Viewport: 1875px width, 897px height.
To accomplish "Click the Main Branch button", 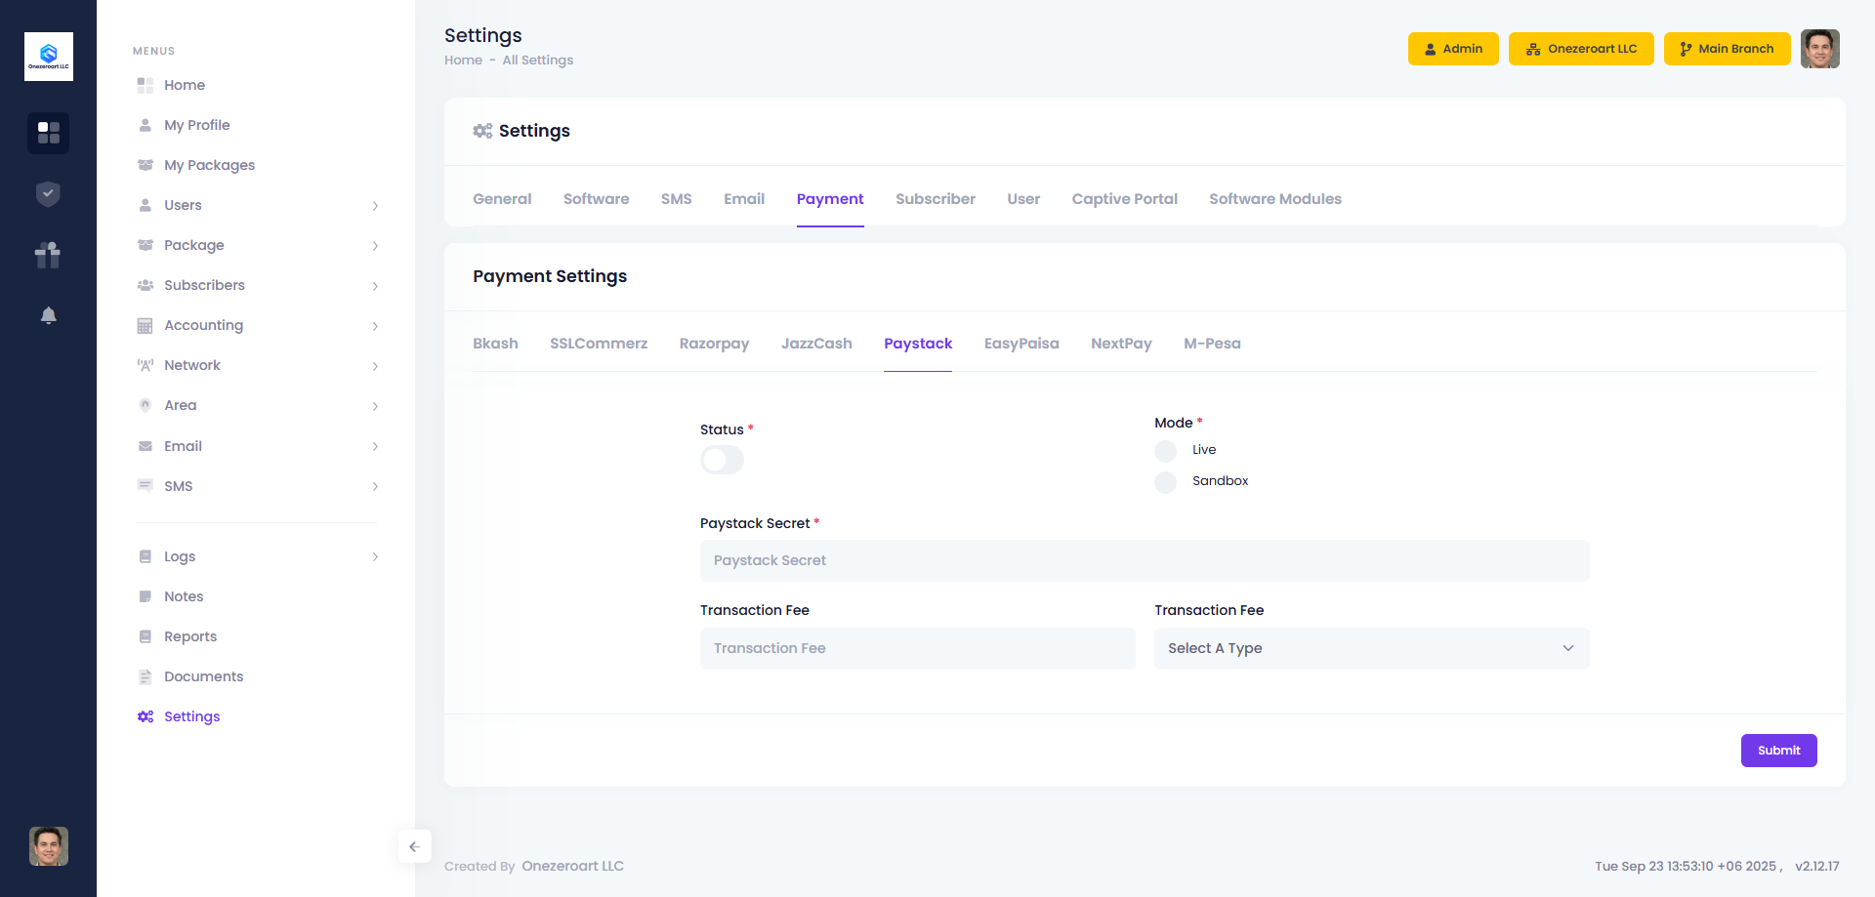I will click(x=1726, y=49).
